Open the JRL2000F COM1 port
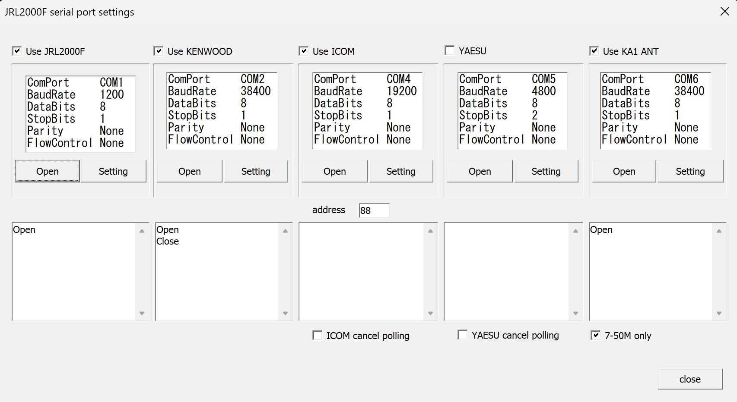 [48, 171]
